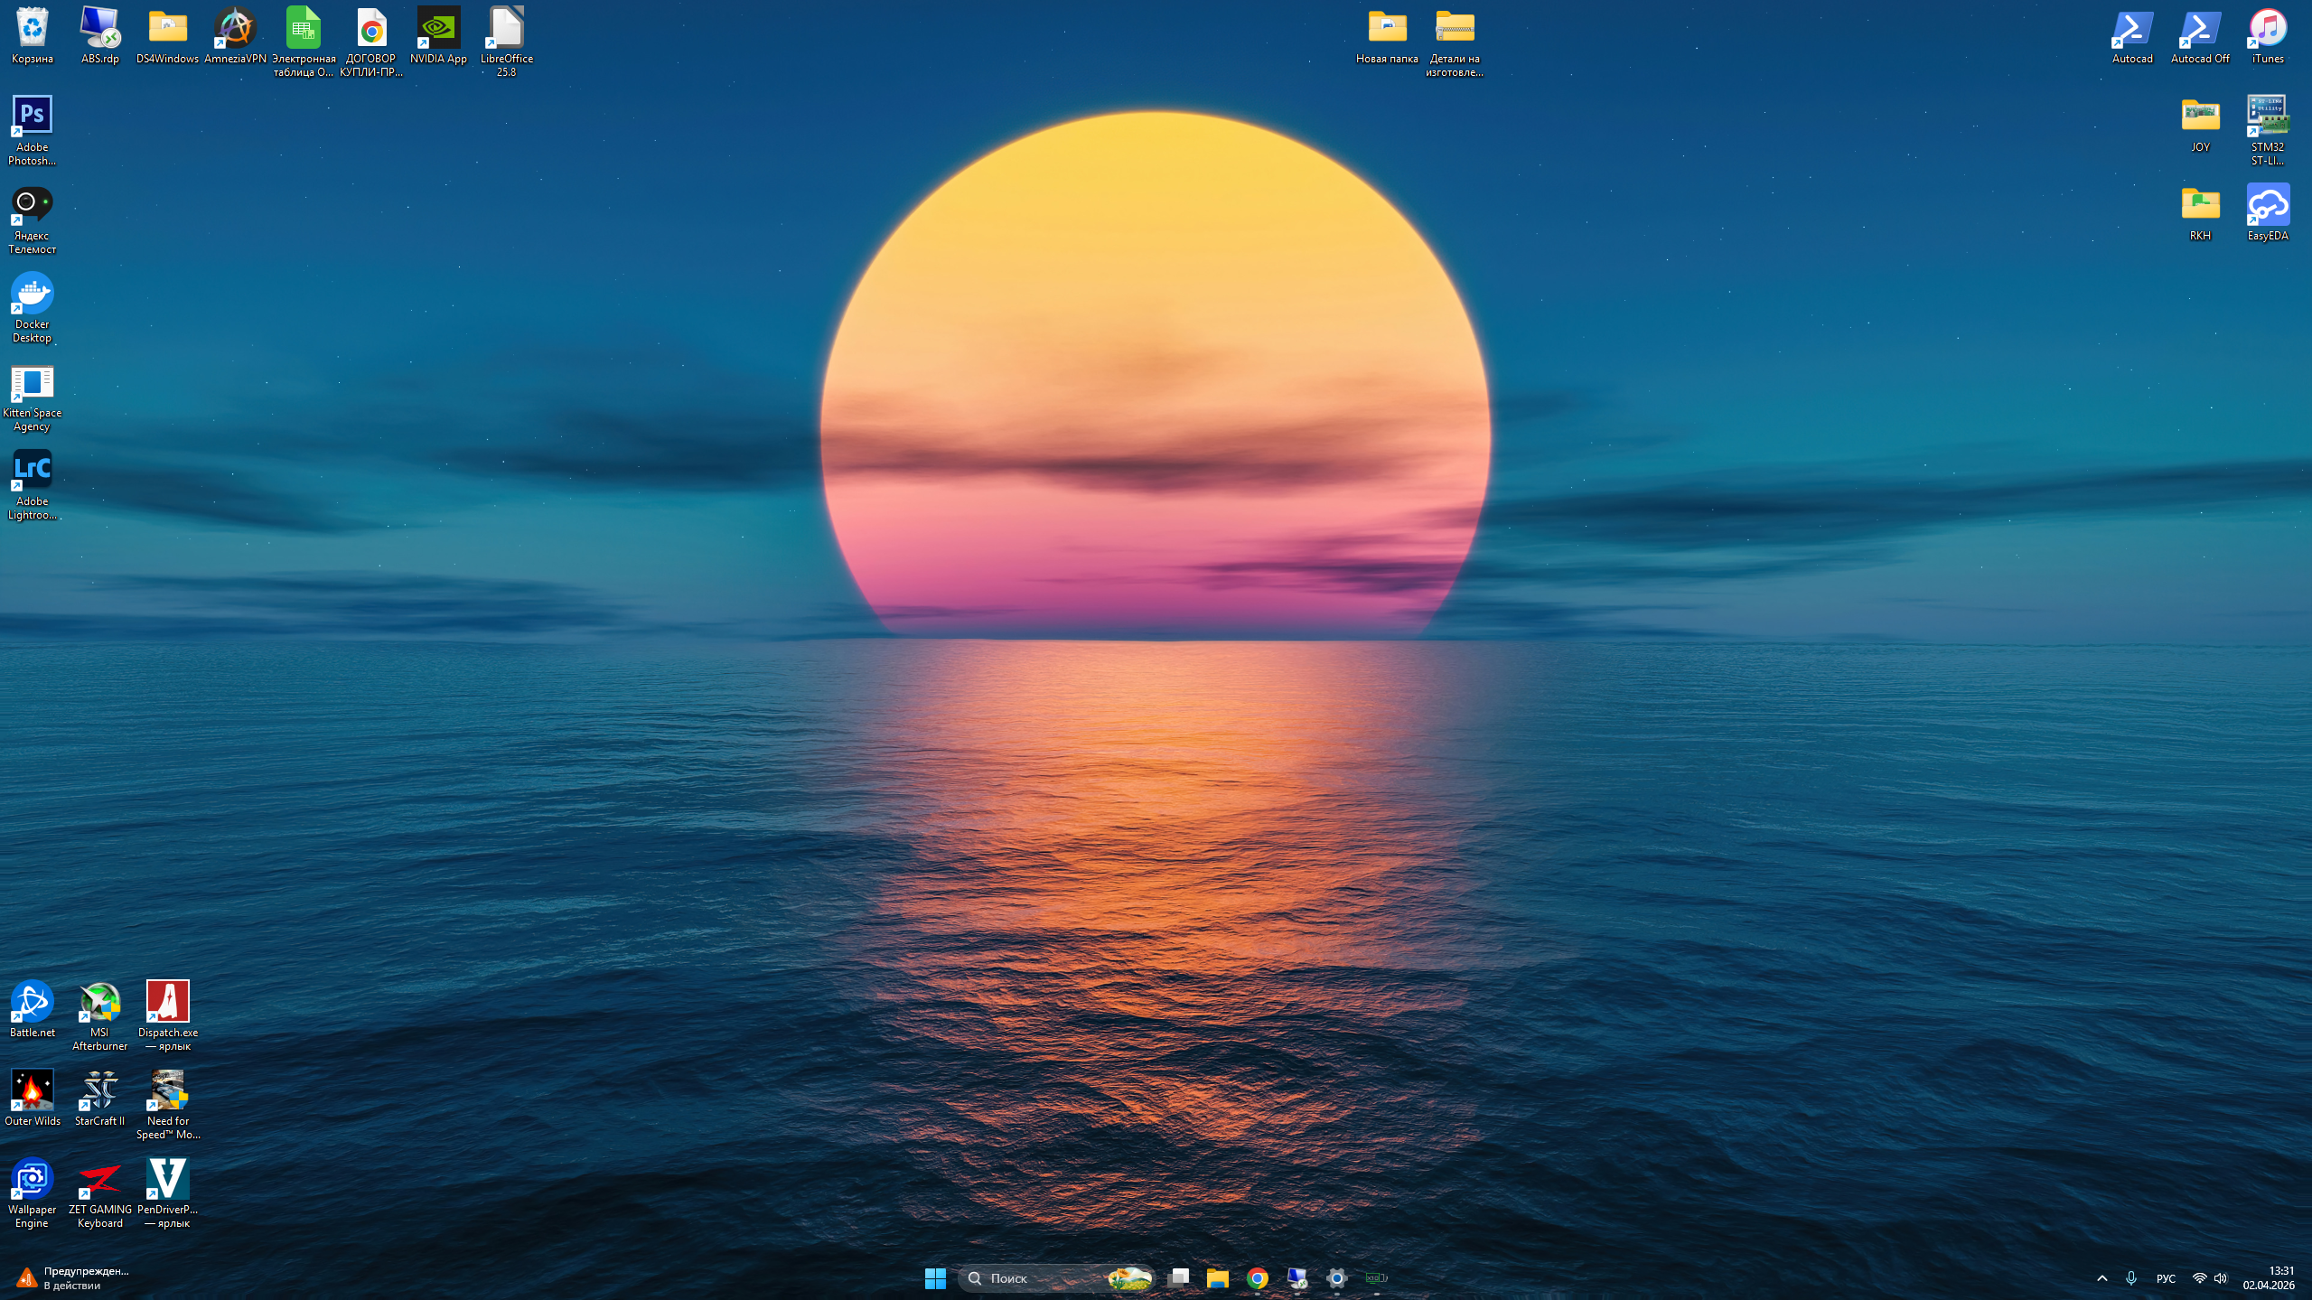Open the Wi-Fi network tray icon
The height and width of the screenshot is (1300, 2312).
tap(2199, 1277)
